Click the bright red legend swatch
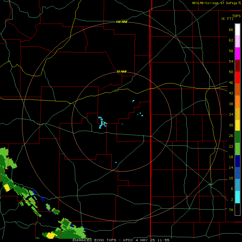 (237, 77)
